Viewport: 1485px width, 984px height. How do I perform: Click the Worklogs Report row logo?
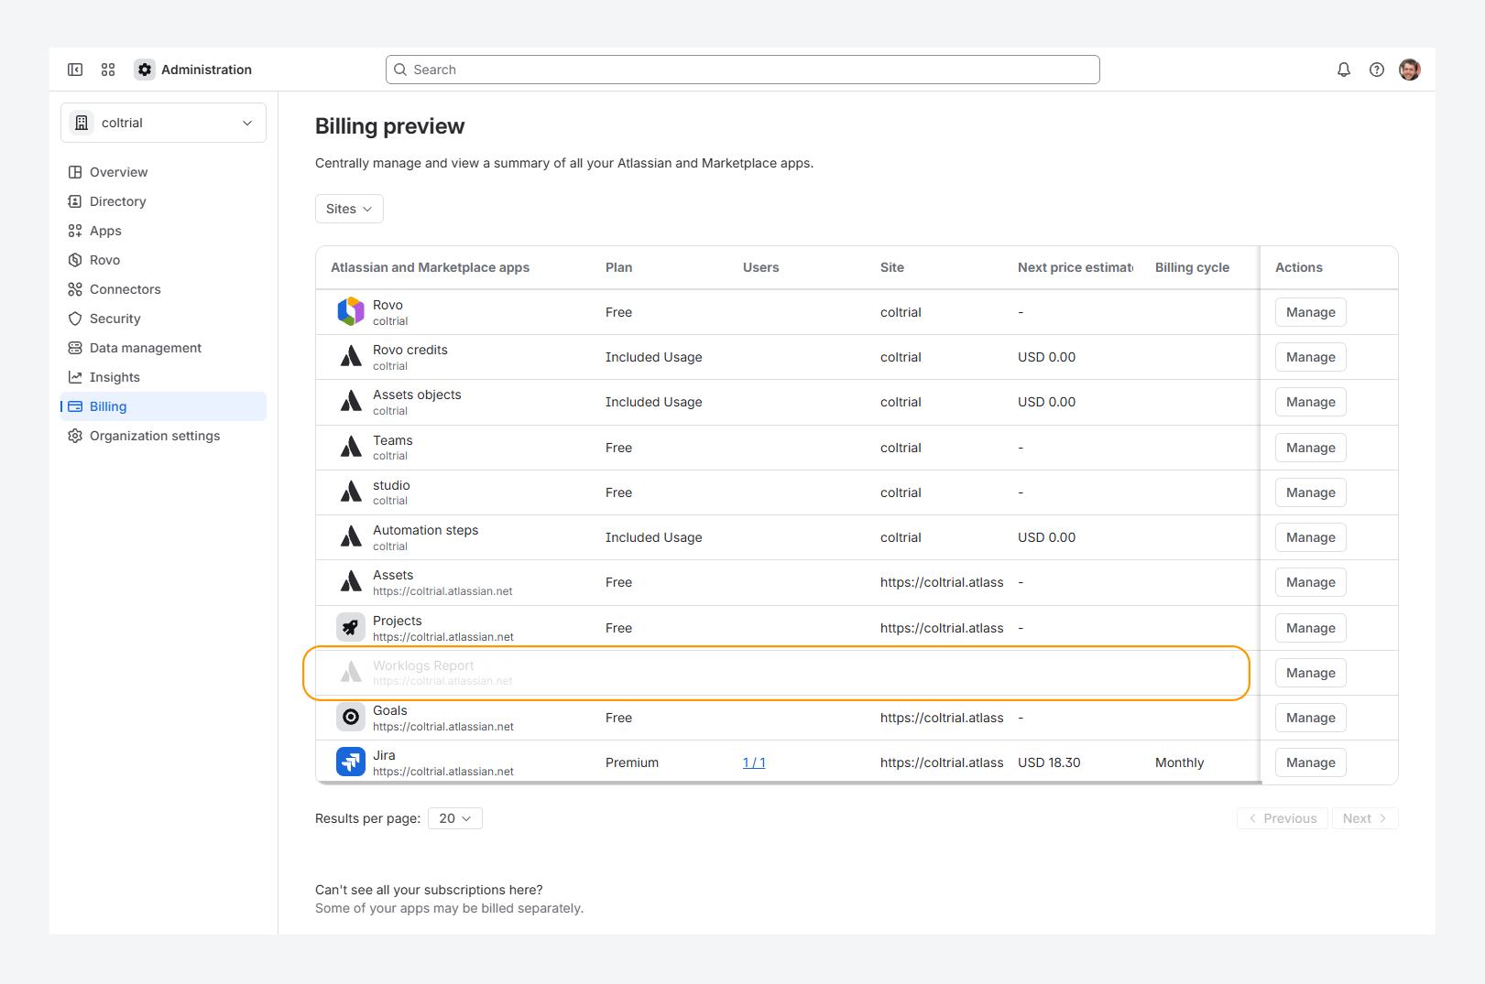(351, 673)
